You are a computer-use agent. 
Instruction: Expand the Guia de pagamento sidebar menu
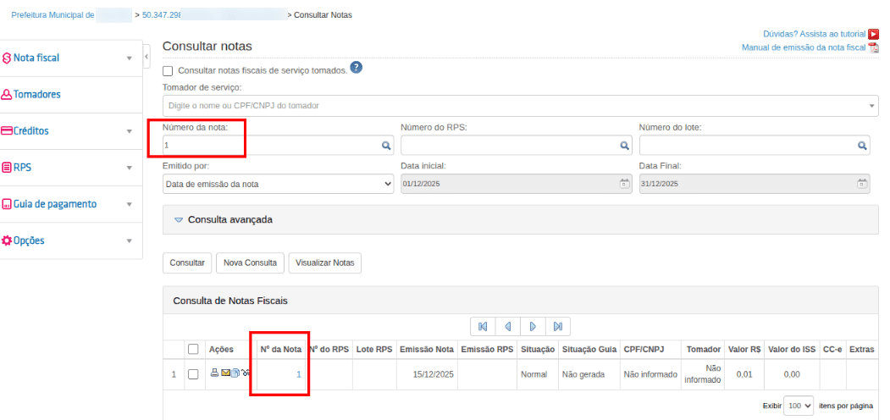pos(55,204)
